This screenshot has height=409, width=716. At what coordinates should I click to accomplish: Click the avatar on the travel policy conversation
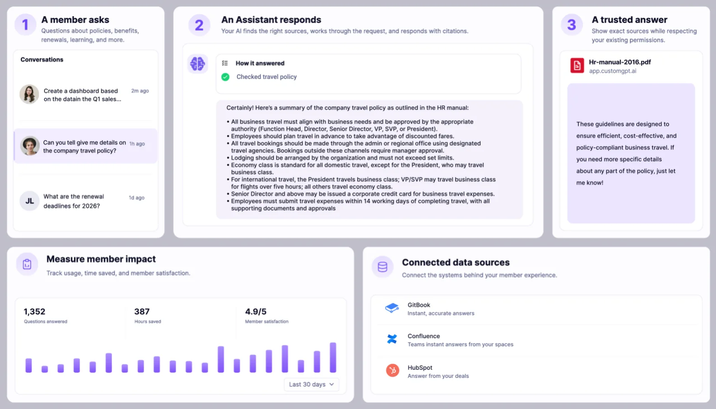(30, 146)
